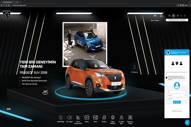The width and height of the screenshot is (191, 127).
Task: Click the EAT8 Tam Otomatik Şanzıman text
Action: 34,81
